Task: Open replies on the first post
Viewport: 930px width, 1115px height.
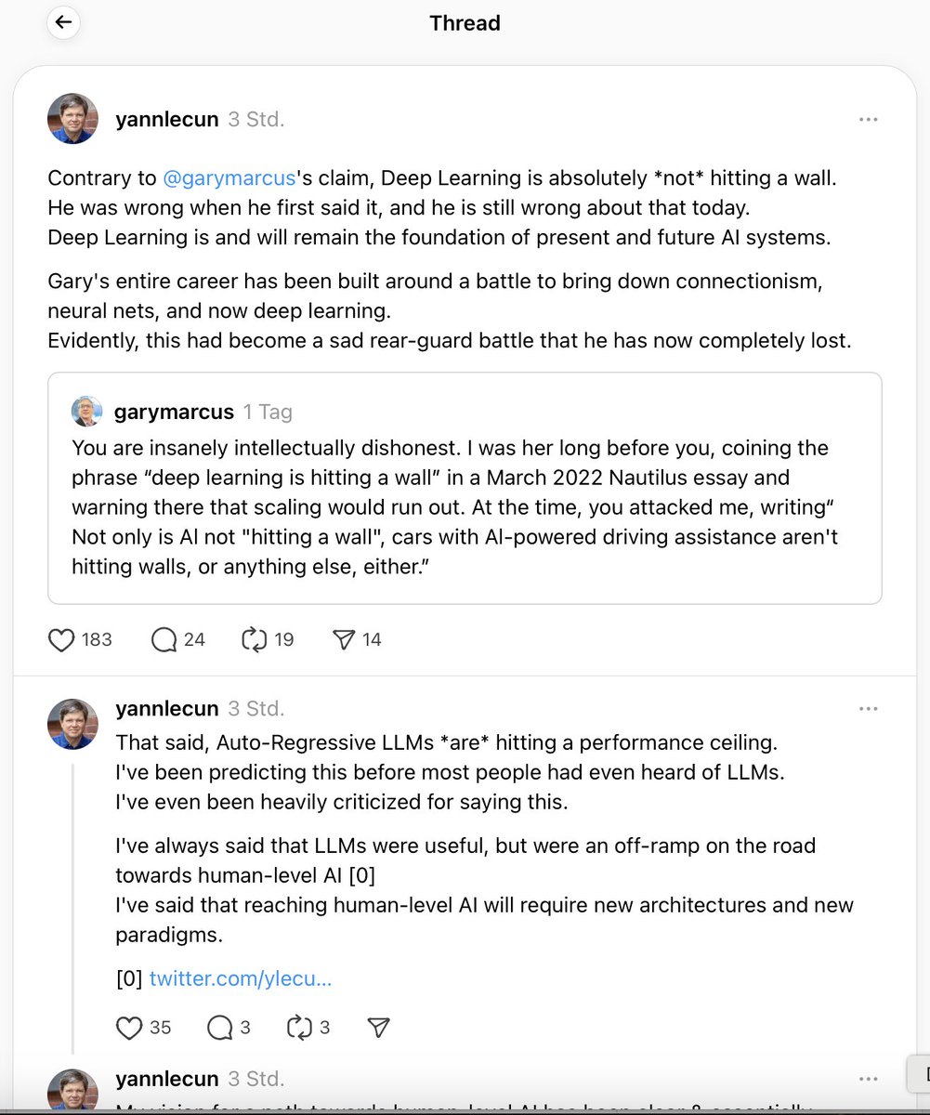Action: pos(164,639)
